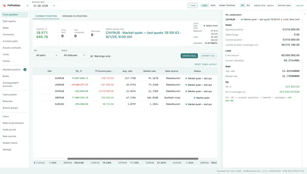Click Log out
307x174 pixels.
(299, 6)
